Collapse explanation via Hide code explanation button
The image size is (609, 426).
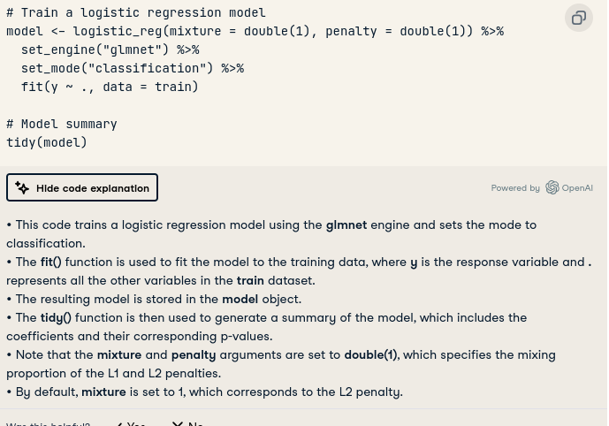point(82,187)
